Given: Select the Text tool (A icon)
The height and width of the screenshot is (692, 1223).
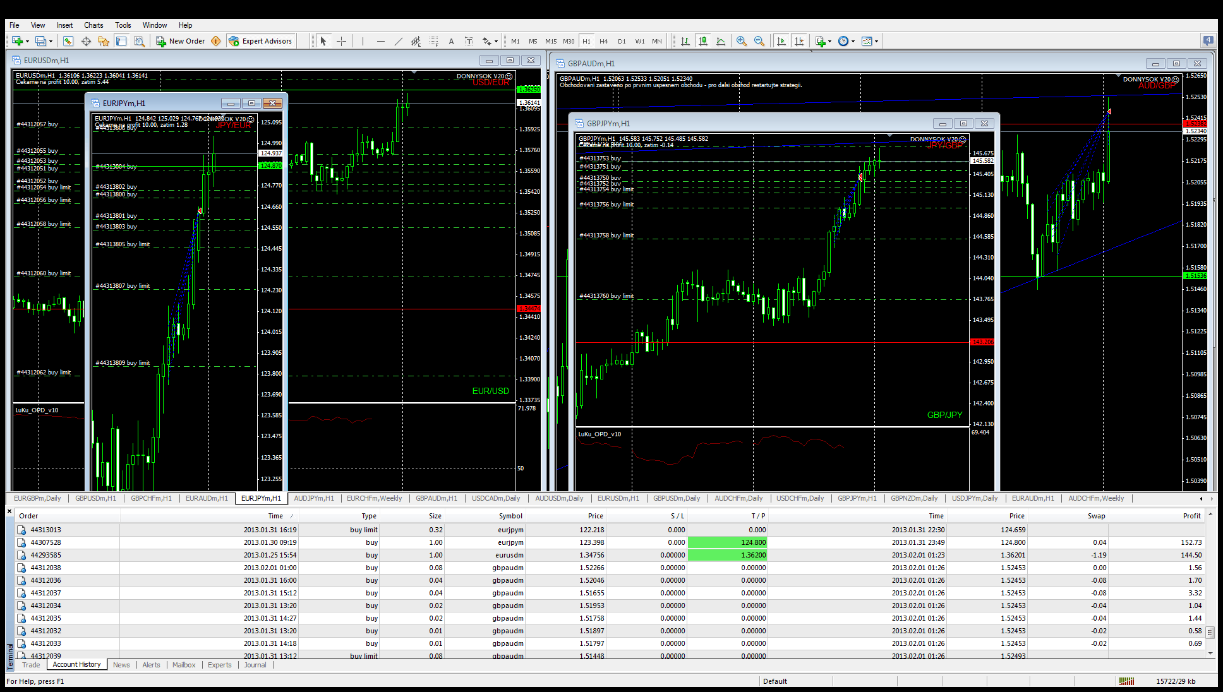Looking at the screenshot, I should click(x=451, y=41).
